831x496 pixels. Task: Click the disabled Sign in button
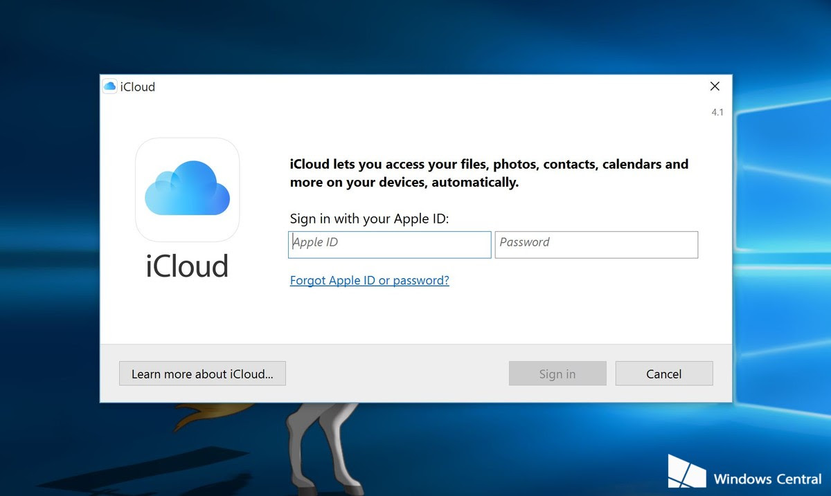point(557,374)
